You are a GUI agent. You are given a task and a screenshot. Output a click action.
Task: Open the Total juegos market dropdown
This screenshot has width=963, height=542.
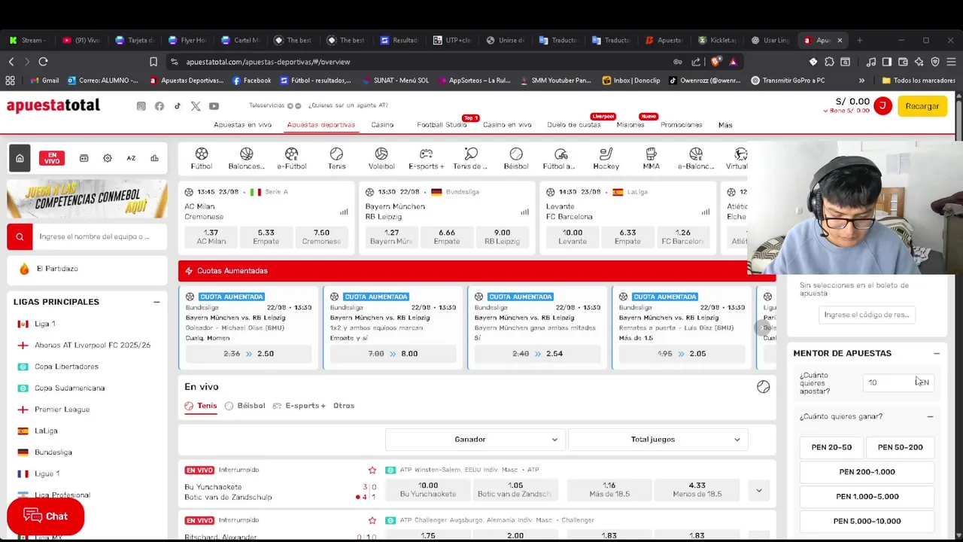coord(657,439)
